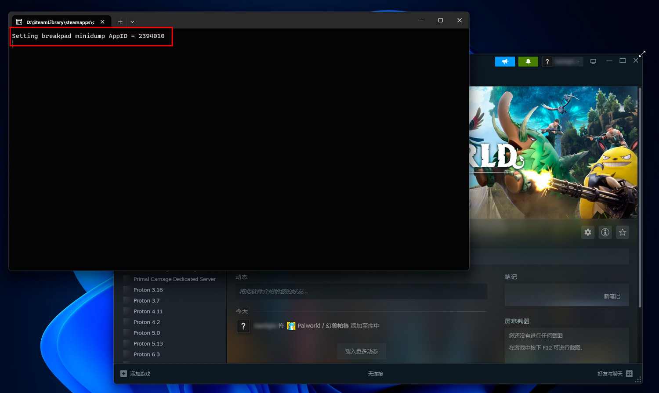This screenshot has height=393, width=659.
Task: Click 新笔记 to create a note
Action: tap(612, 296)
